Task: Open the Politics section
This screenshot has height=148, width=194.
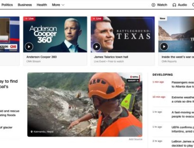Action: (7, 5)
